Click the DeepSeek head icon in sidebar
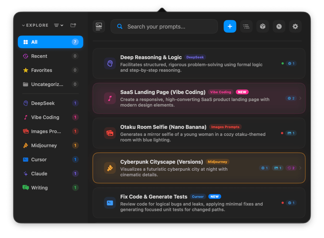Viewport: 324px width, 238px height. [x=26, y=103]
